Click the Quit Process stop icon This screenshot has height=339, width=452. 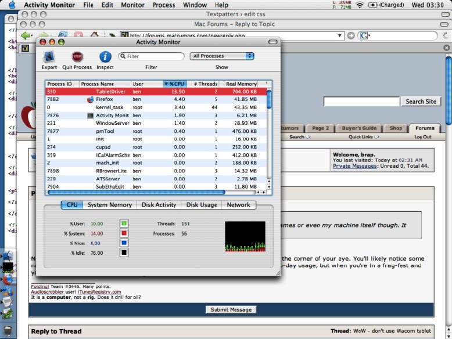coord(77,56)
